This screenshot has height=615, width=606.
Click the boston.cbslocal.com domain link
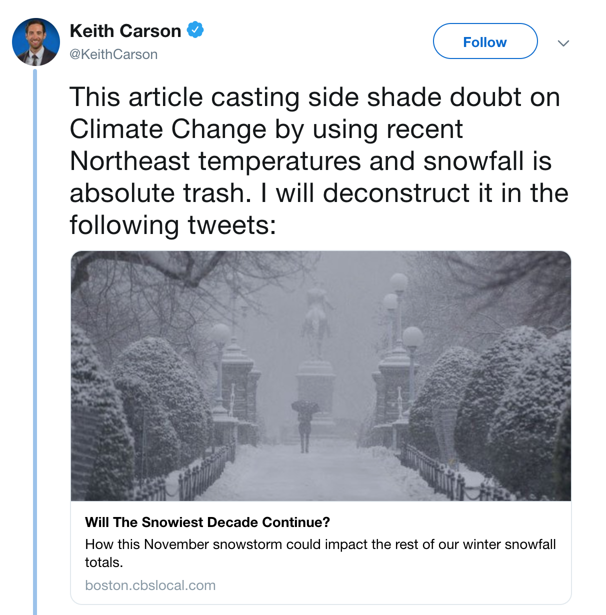(x=150, y=585)
